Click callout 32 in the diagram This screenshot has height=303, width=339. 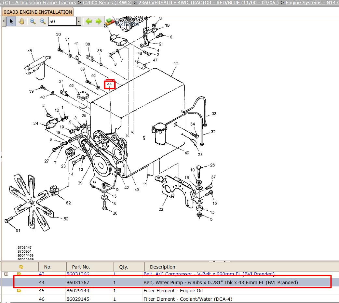point(213,132)
